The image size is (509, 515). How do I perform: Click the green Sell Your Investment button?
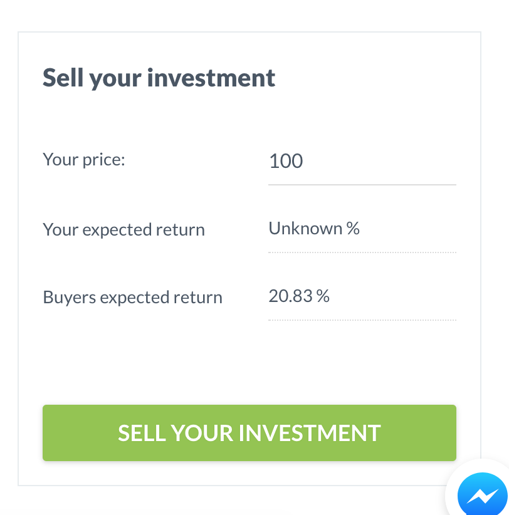[249, 432]
